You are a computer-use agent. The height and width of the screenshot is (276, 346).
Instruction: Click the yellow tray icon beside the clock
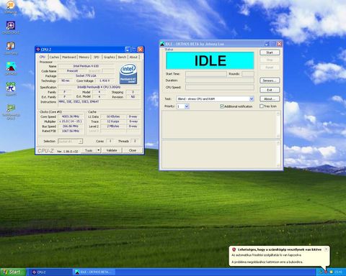pyautogui.click(x=331, y=272)
